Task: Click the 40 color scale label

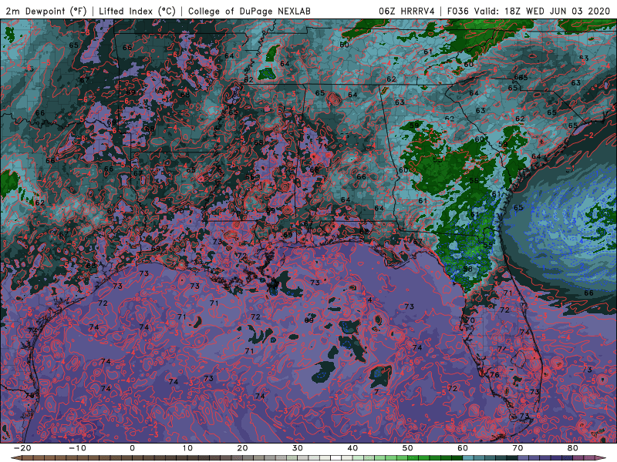Action: [x=352, y=448]
